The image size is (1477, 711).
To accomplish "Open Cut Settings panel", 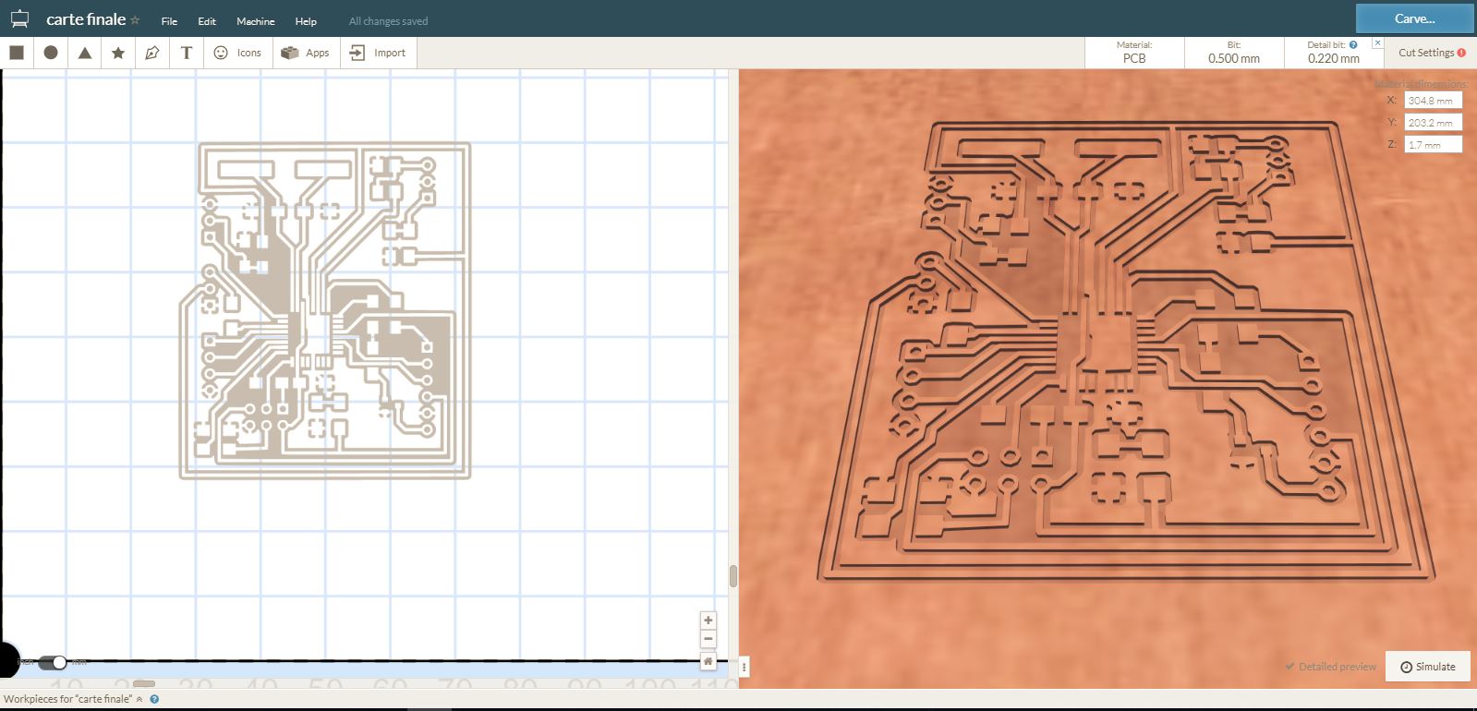I will pos(1431,53).
